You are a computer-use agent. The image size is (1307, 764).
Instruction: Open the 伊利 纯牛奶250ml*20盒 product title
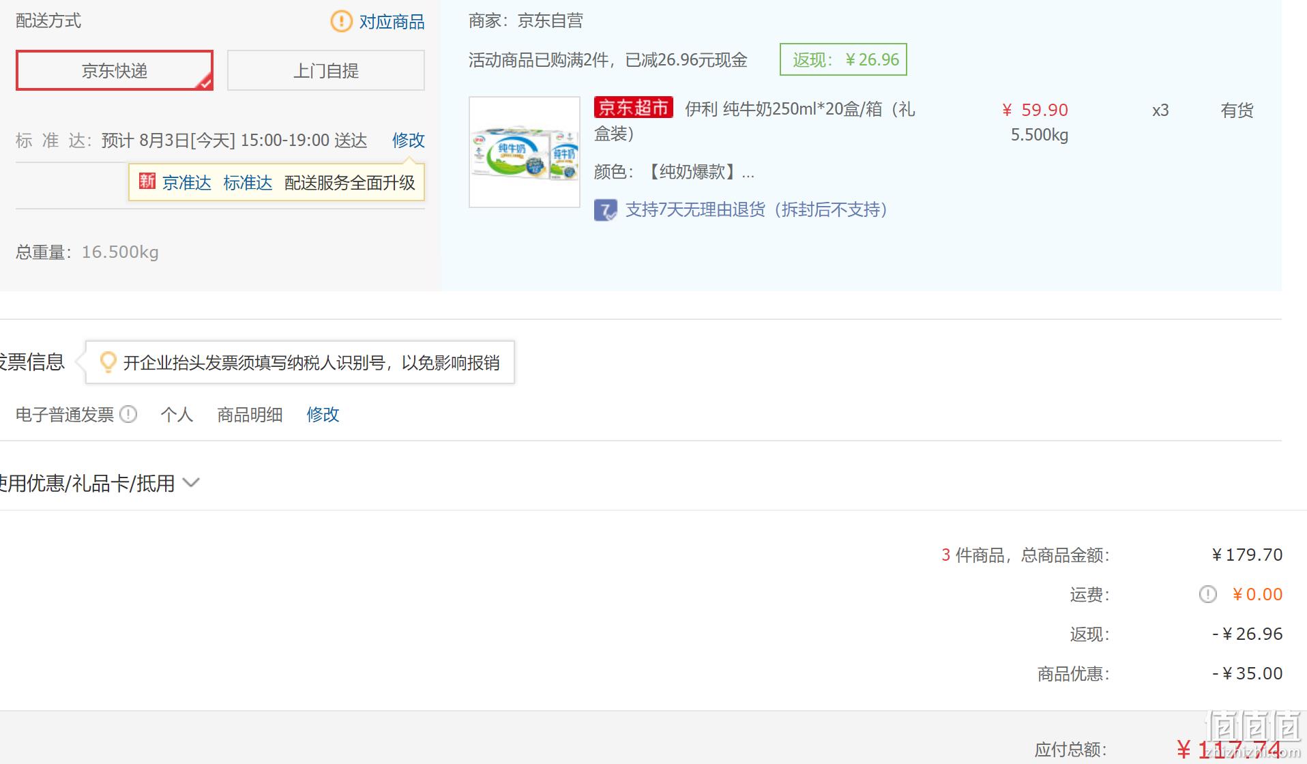coord(755,121)
